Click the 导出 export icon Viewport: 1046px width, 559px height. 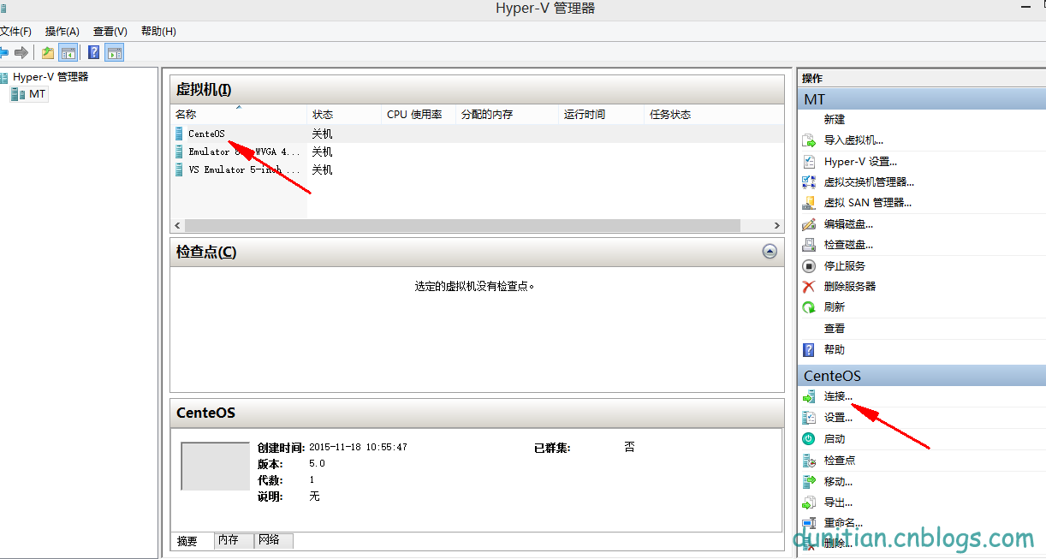tap(809, 503)
